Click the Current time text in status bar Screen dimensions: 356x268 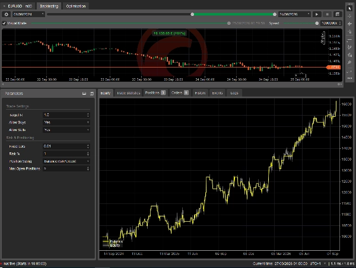point(280,263)
